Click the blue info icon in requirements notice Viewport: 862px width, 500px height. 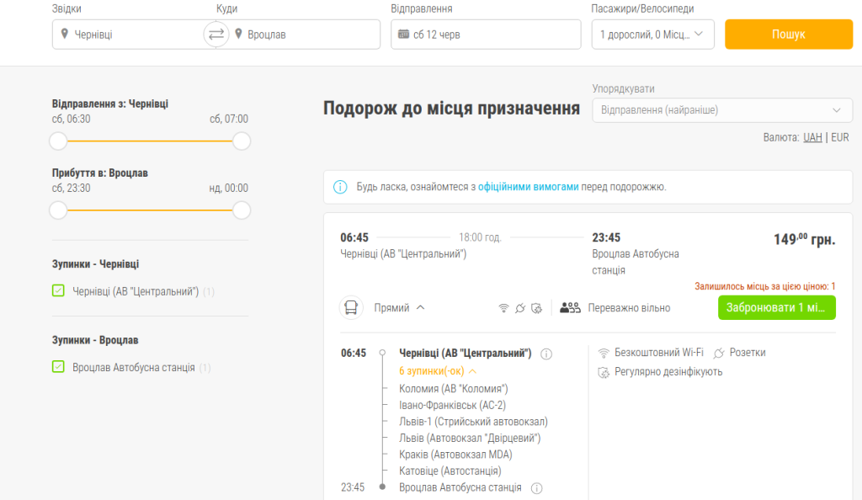click(340, 187)
